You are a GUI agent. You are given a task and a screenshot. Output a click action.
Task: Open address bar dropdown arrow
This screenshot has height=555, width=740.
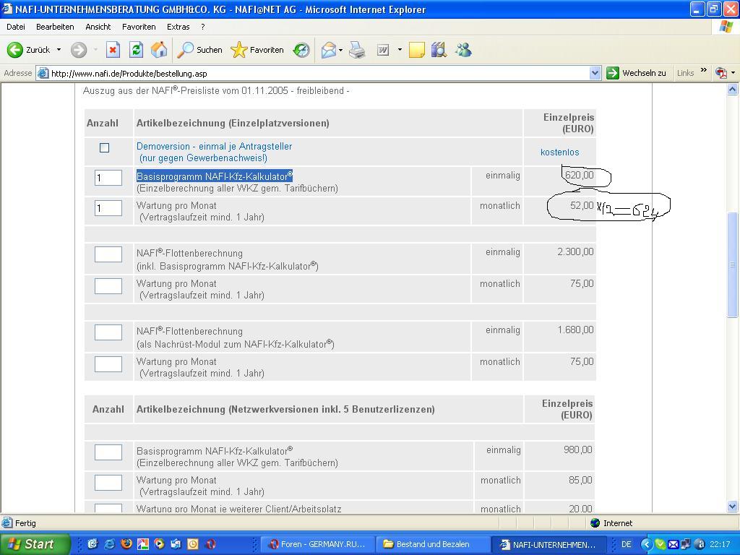595,73
